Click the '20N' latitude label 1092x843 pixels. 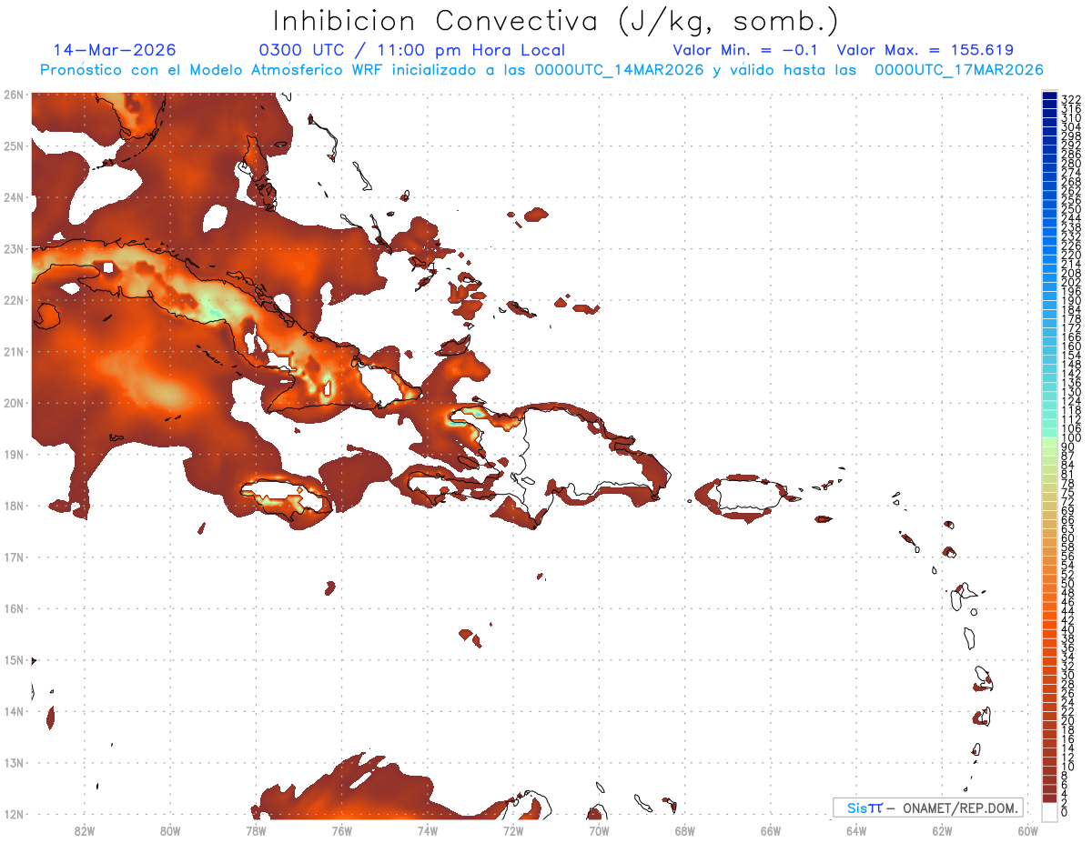click(13, 403)
